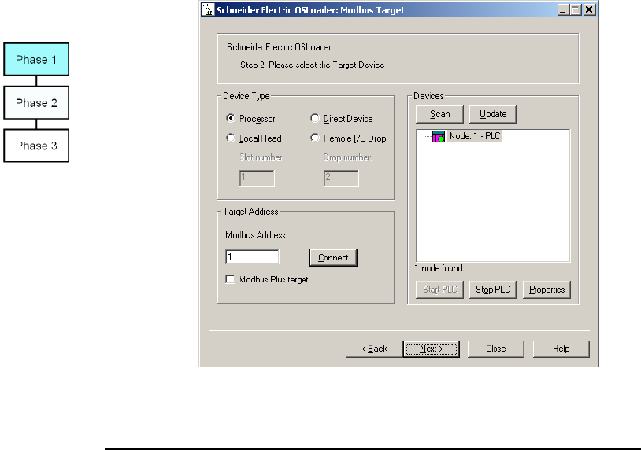Image resolution: width=641 pixels, height=450 pixels.
Task: Click the Connect button
Action: coord(333,258)
